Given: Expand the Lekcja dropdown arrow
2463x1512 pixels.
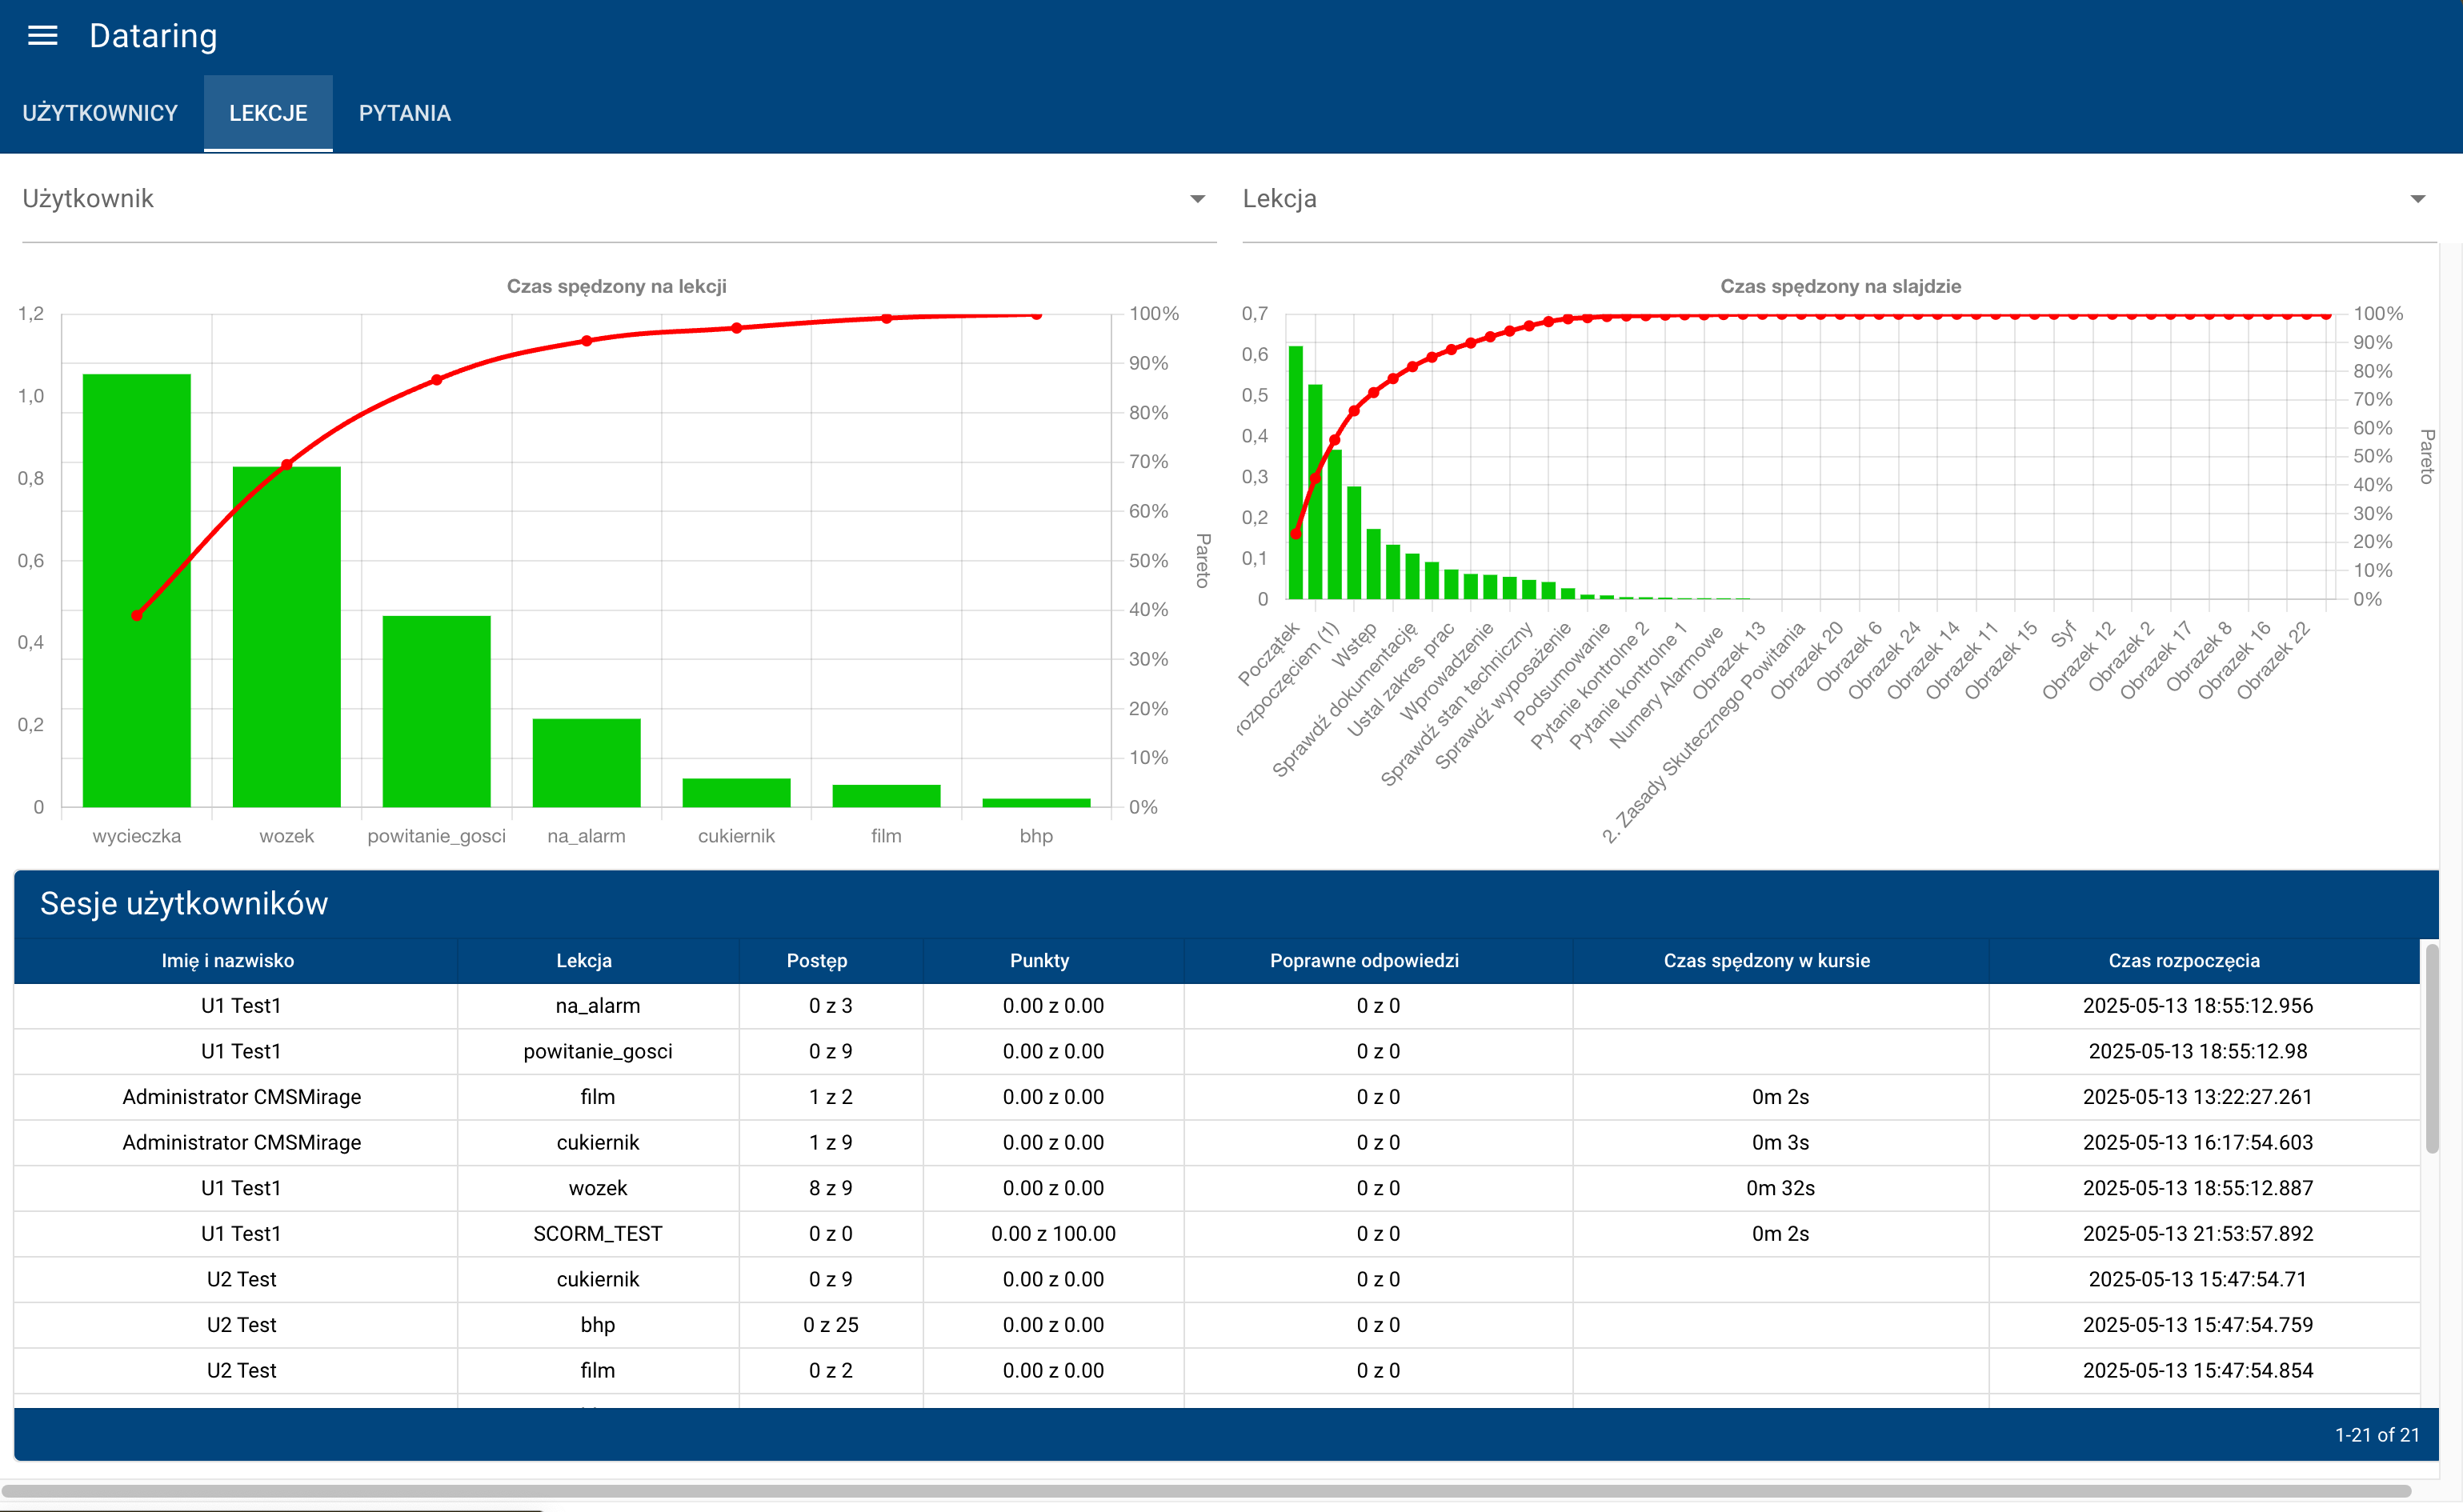Looking at the screenshot, I should (x=2417, y=199).
